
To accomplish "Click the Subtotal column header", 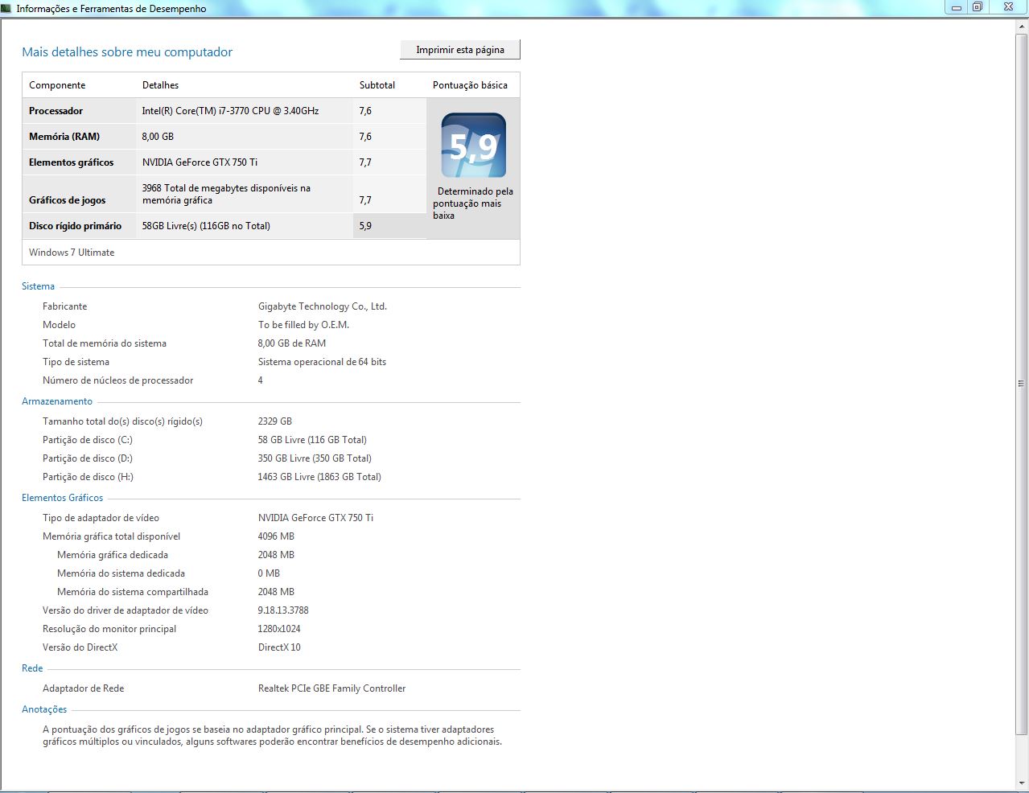I will pyautogui.click(x=377, y=85).
